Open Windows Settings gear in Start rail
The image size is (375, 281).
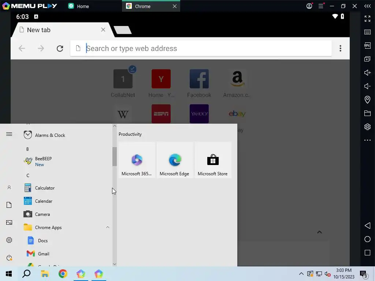(x=9, y=240)
